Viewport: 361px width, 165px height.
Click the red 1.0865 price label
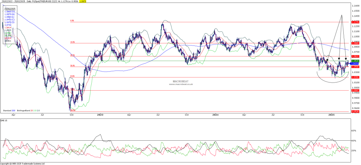355,43
